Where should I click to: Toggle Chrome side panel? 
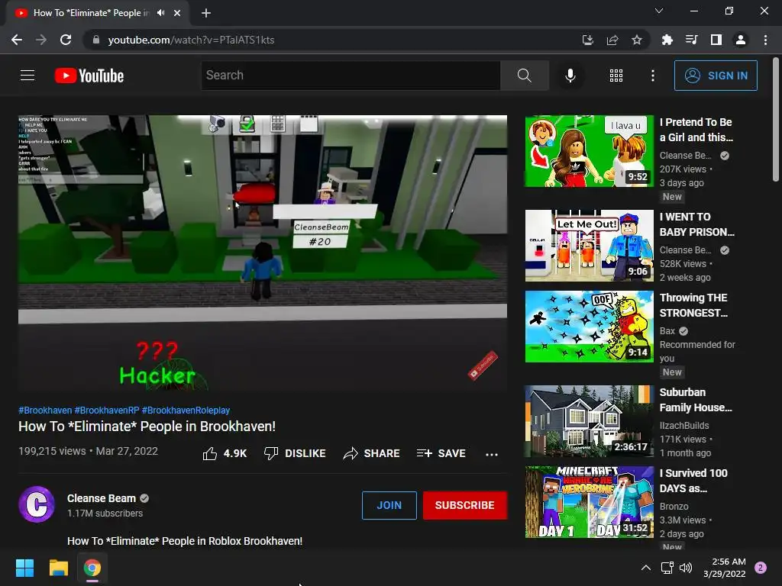(x=716, y=40)
